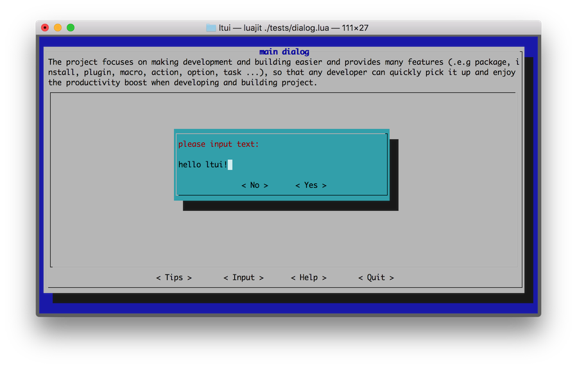Click the blue terminal background border

[289, 308]
